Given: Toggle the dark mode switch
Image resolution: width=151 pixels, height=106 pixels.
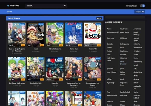Looking at the screenshot, I should point(142,6).
